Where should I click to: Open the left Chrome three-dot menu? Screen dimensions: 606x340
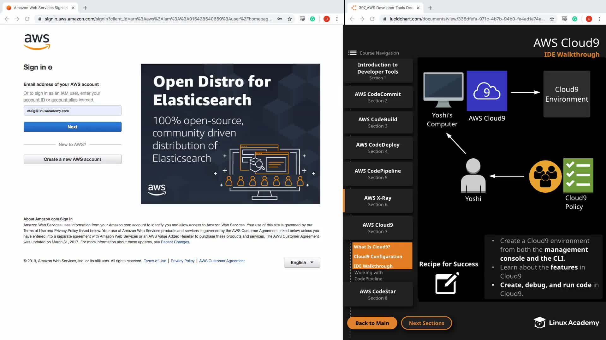(337, 19)
